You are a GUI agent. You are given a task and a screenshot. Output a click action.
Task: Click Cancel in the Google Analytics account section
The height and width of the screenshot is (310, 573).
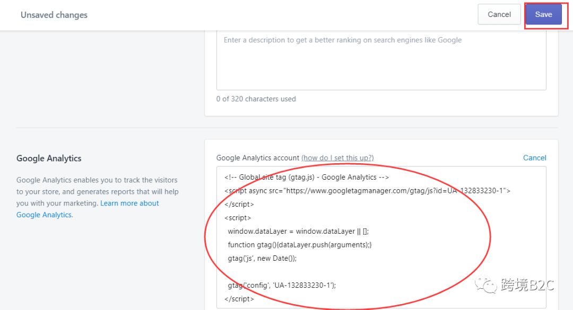(x=534, y=157)
